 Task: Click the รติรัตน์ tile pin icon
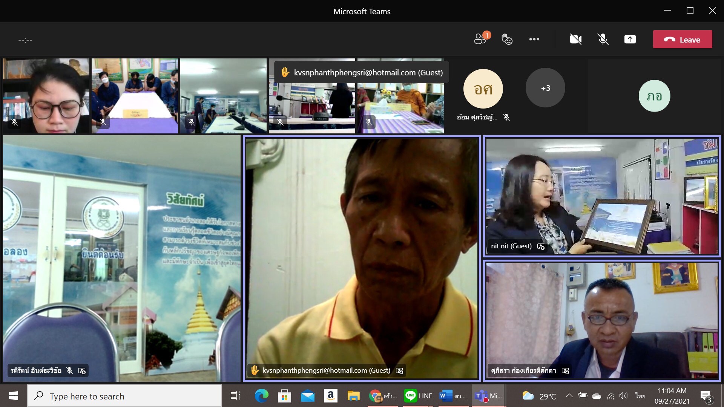(x=82, y=371)
